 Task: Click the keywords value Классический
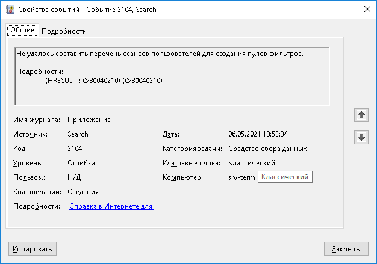pos(252,163)
